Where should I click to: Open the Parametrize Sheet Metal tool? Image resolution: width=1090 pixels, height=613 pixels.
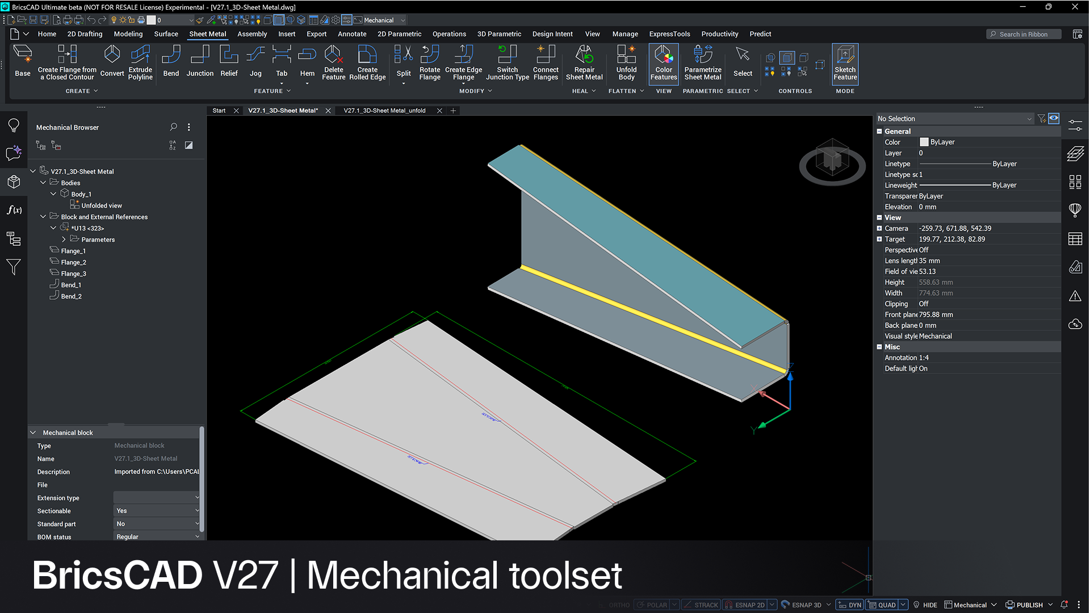tap(703, 62)
